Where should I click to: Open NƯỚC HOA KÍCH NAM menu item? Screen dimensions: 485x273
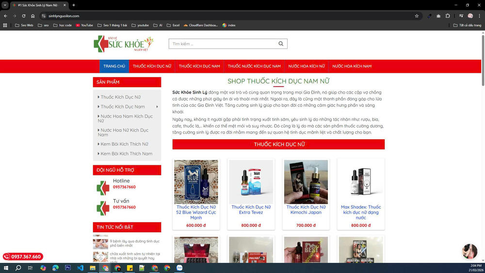coord(352,66)
